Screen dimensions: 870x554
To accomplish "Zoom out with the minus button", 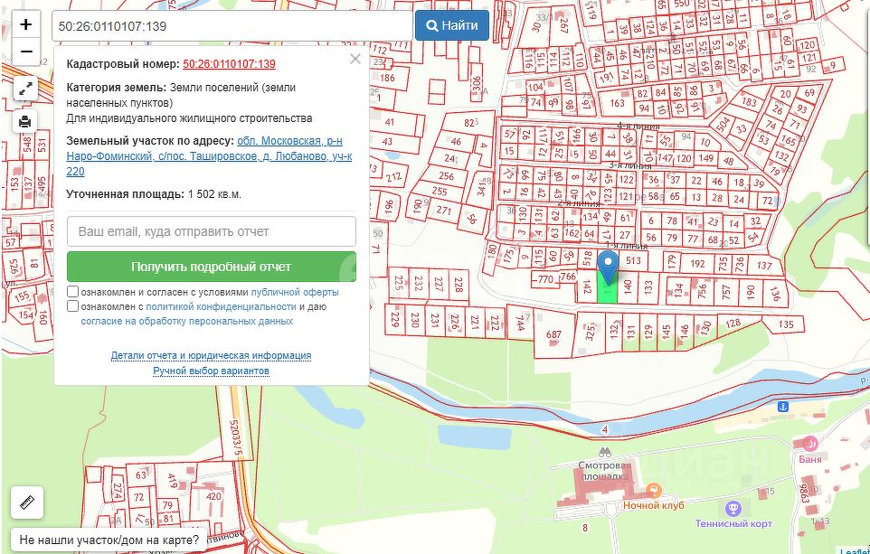I will click(26, 52).
